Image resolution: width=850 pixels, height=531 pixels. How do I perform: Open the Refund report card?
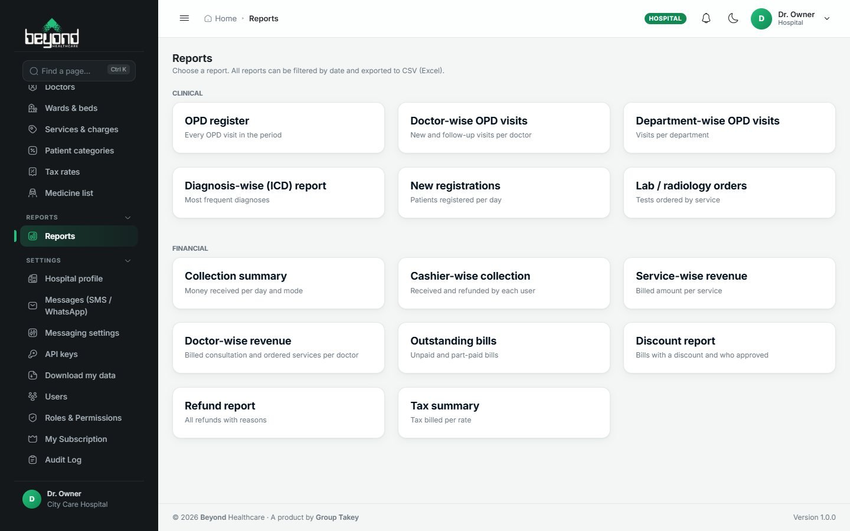coord(279,412)
